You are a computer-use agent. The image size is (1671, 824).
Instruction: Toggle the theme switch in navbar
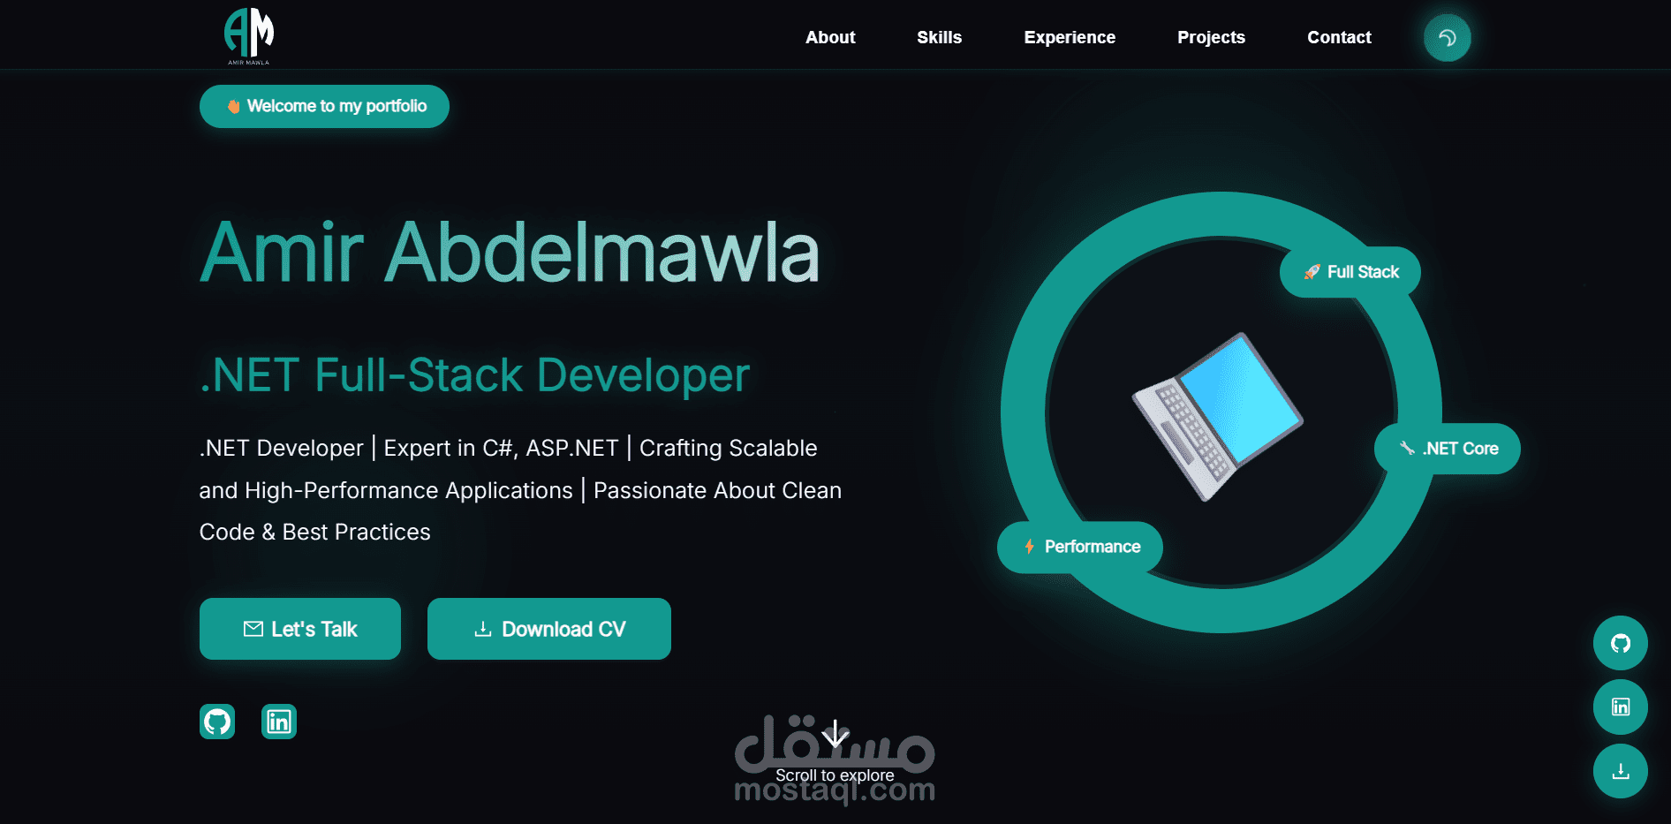point(1447,38)
